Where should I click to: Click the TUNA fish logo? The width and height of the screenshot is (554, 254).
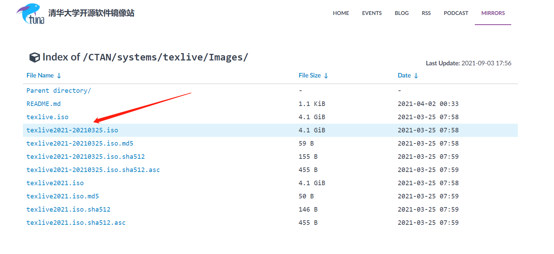click(31, 14)
